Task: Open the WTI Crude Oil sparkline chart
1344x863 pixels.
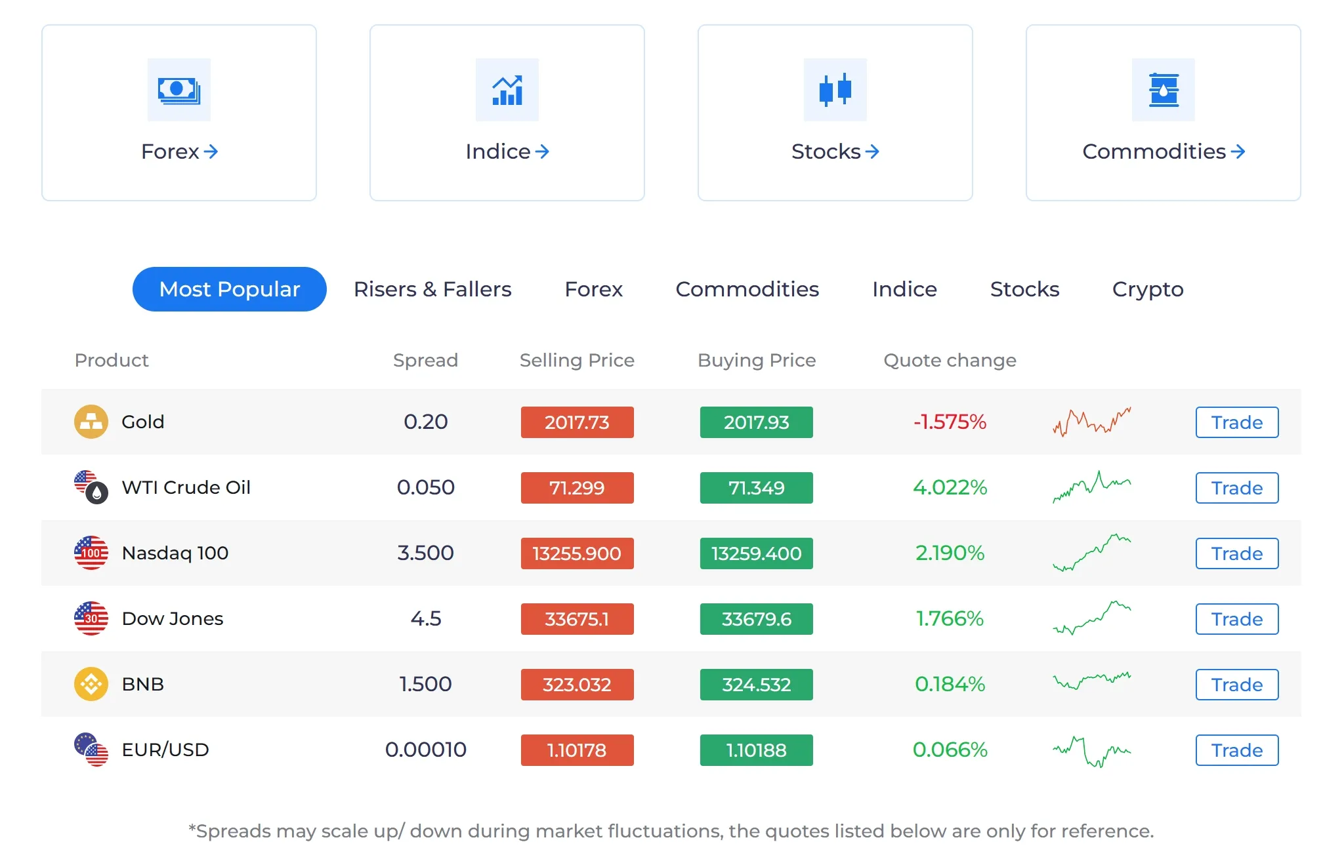Action: [x=1092, y=487]
